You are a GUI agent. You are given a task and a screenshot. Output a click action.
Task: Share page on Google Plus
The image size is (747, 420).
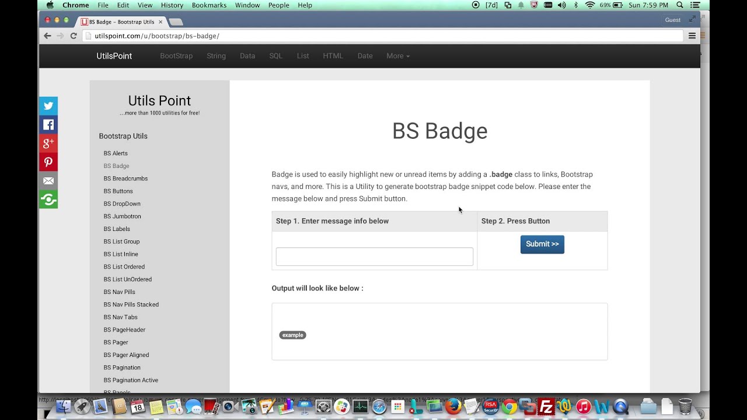[48, 143]
